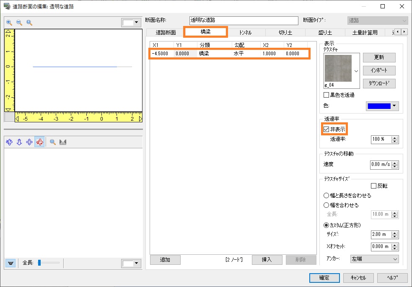412x287 pixels.
Task: Click the 1.0000 X2 cell
Action: click(x=272, y=54)
